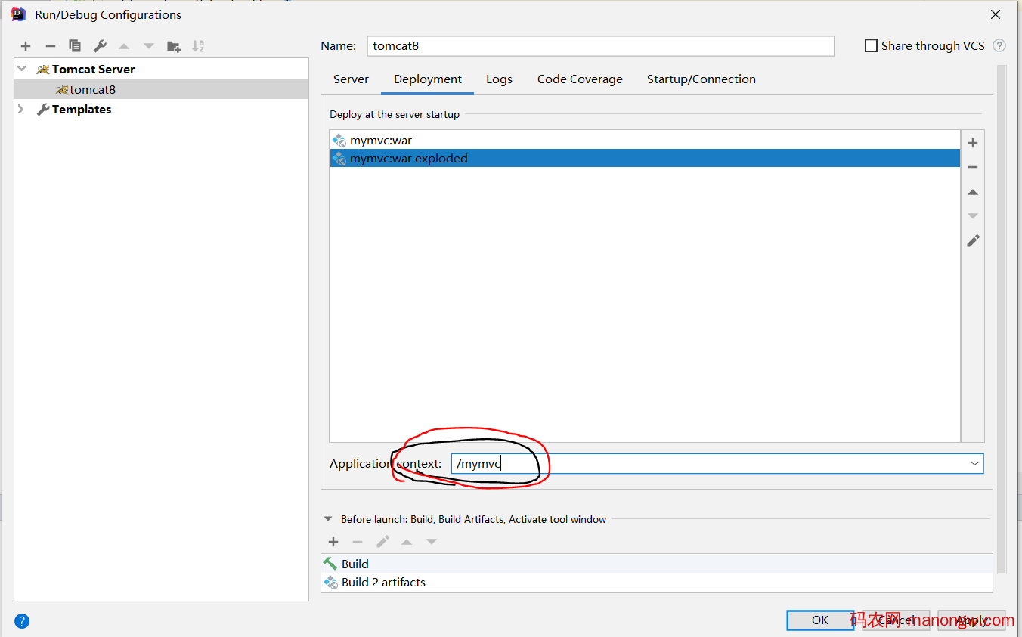Click the OK button
This screenshot has height=637, width=1022.
[x=820, y=620]
